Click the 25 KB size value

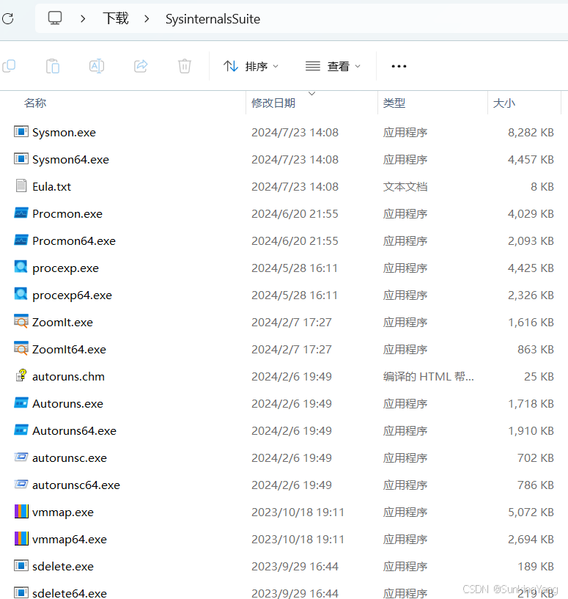click(x=539, y=377)
